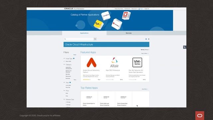The image size is (213, 120).
Task: Enable the Free Trial filter
Action: [65, 87]
